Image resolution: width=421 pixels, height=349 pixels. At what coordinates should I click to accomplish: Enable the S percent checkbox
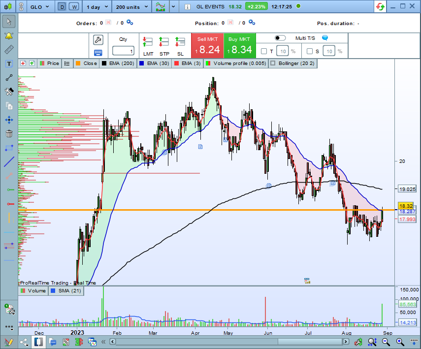point(310,51)
